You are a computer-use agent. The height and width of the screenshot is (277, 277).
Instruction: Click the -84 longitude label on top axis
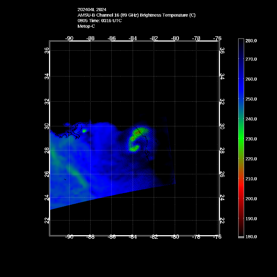[x=133, y=38]
